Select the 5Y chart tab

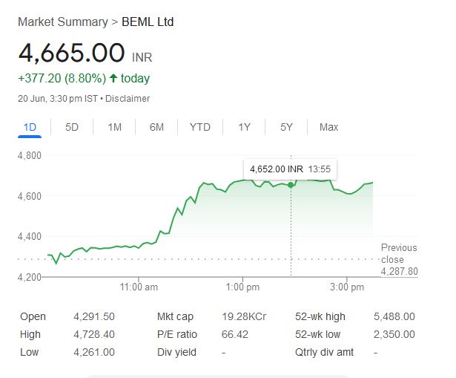pyautogui.click(x=286, y=127)
